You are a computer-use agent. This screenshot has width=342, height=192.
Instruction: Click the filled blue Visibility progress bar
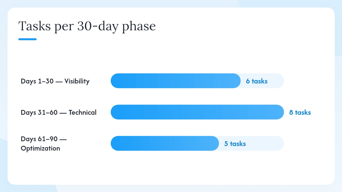[x=176, y=81]
